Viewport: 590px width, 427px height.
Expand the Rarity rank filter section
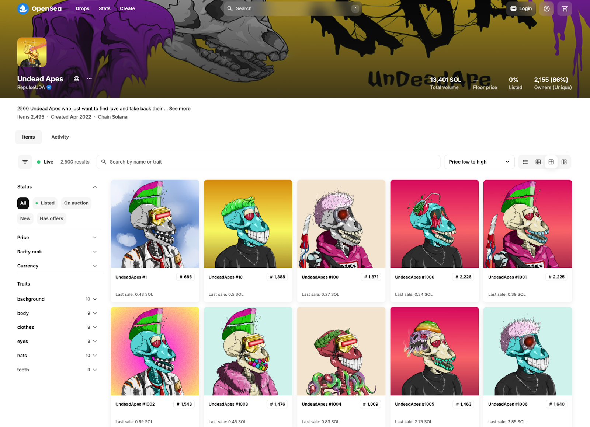click(57, 252)
